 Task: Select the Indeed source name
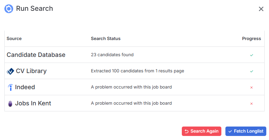25,87
